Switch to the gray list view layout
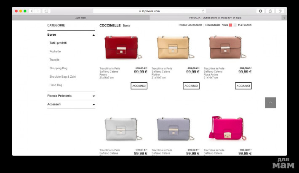299x173 pixels. [235, 25]
